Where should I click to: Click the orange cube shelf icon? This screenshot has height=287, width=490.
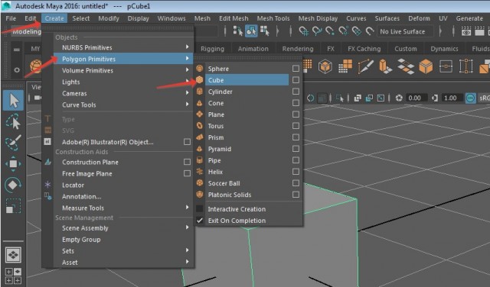(426, 66)
